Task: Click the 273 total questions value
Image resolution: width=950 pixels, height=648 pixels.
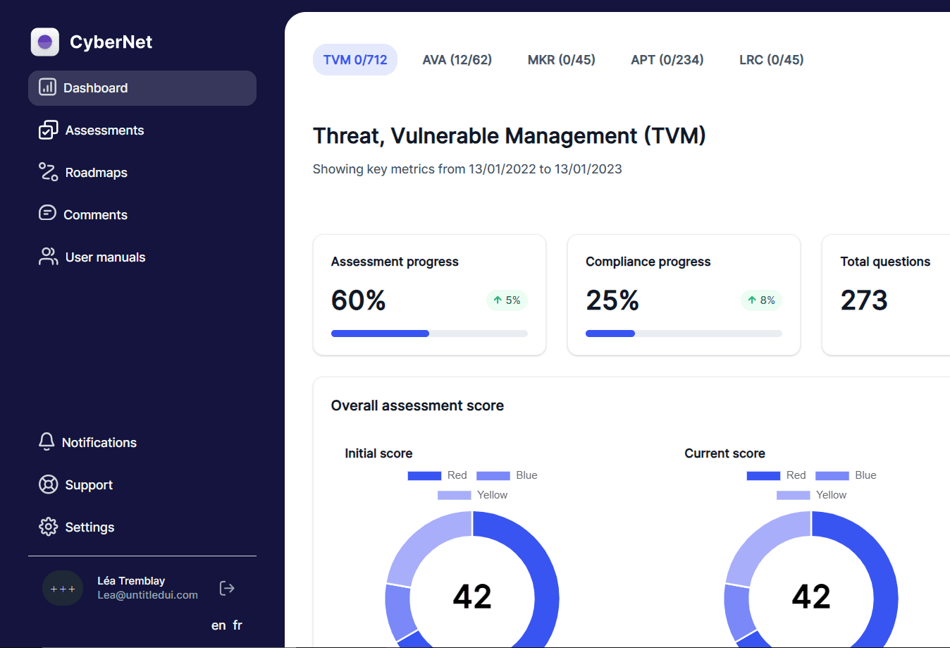Action: tap(864, 300)
